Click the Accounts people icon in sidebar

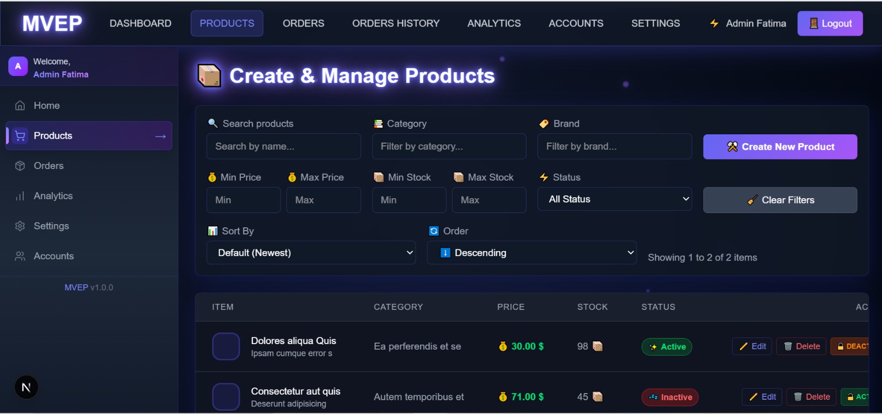pyautogui.click(x=20, y=256)
